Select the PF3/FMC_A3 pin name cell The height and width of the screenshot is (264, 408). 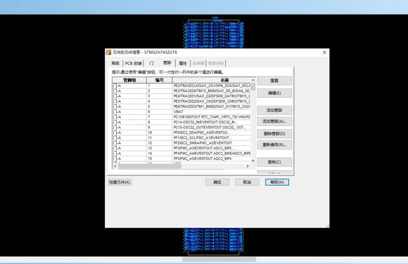[x=211, y=148]
